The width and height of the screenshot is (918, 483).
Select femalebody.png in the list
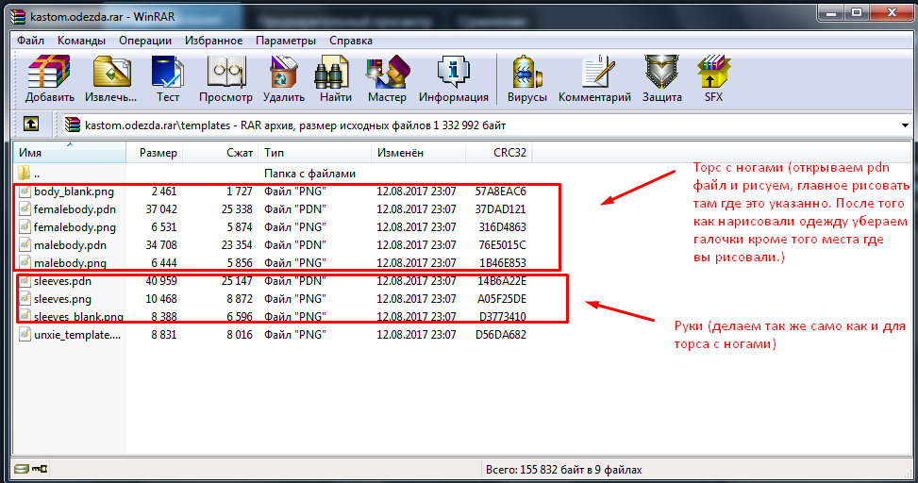[x=75, y=227]
